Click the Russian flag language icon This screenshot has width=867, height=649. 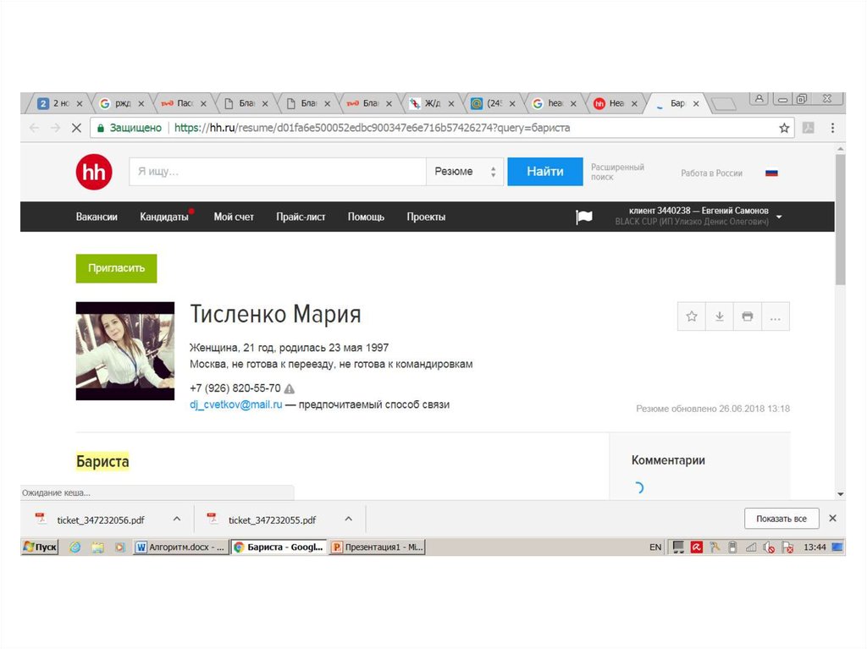pyautogui.click(x=771, y=173)
